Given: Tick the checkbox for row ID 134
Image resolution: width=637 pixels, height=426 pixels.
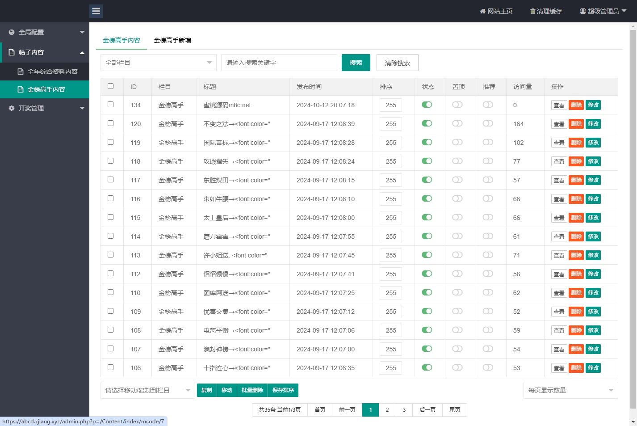Looking at the screenshot, I should coord(111,105).
